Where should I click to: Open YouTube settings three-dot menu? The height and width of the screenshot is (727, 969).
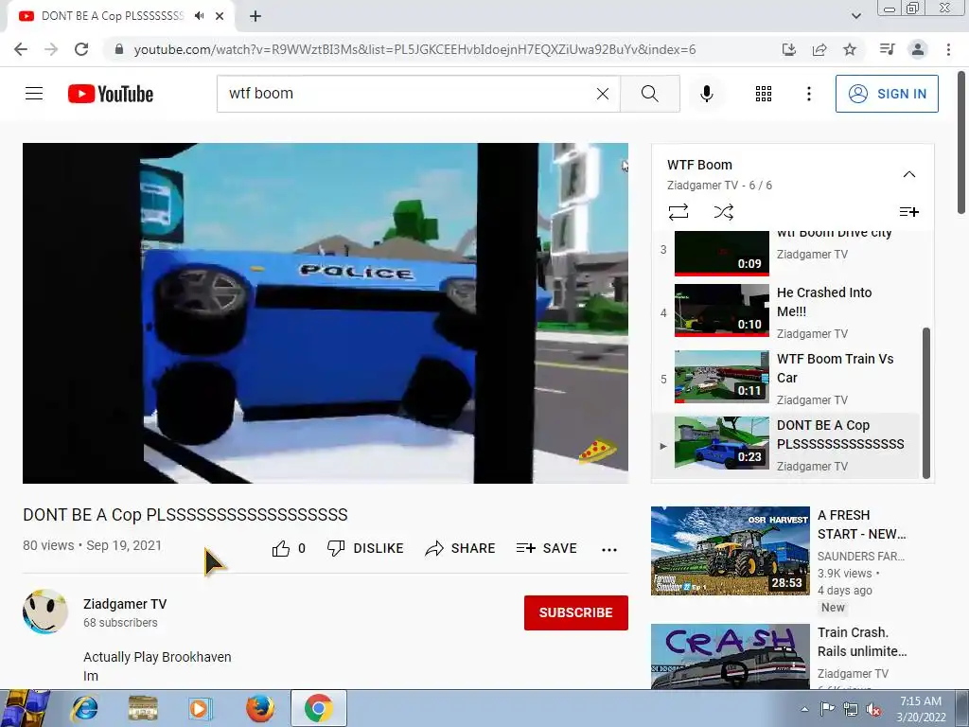(808, 94)
